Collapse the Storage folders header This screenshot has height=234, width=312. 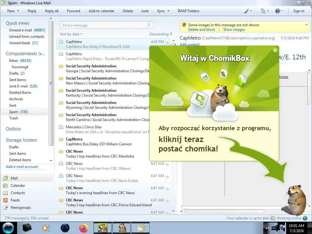click(x=21, y=140)
